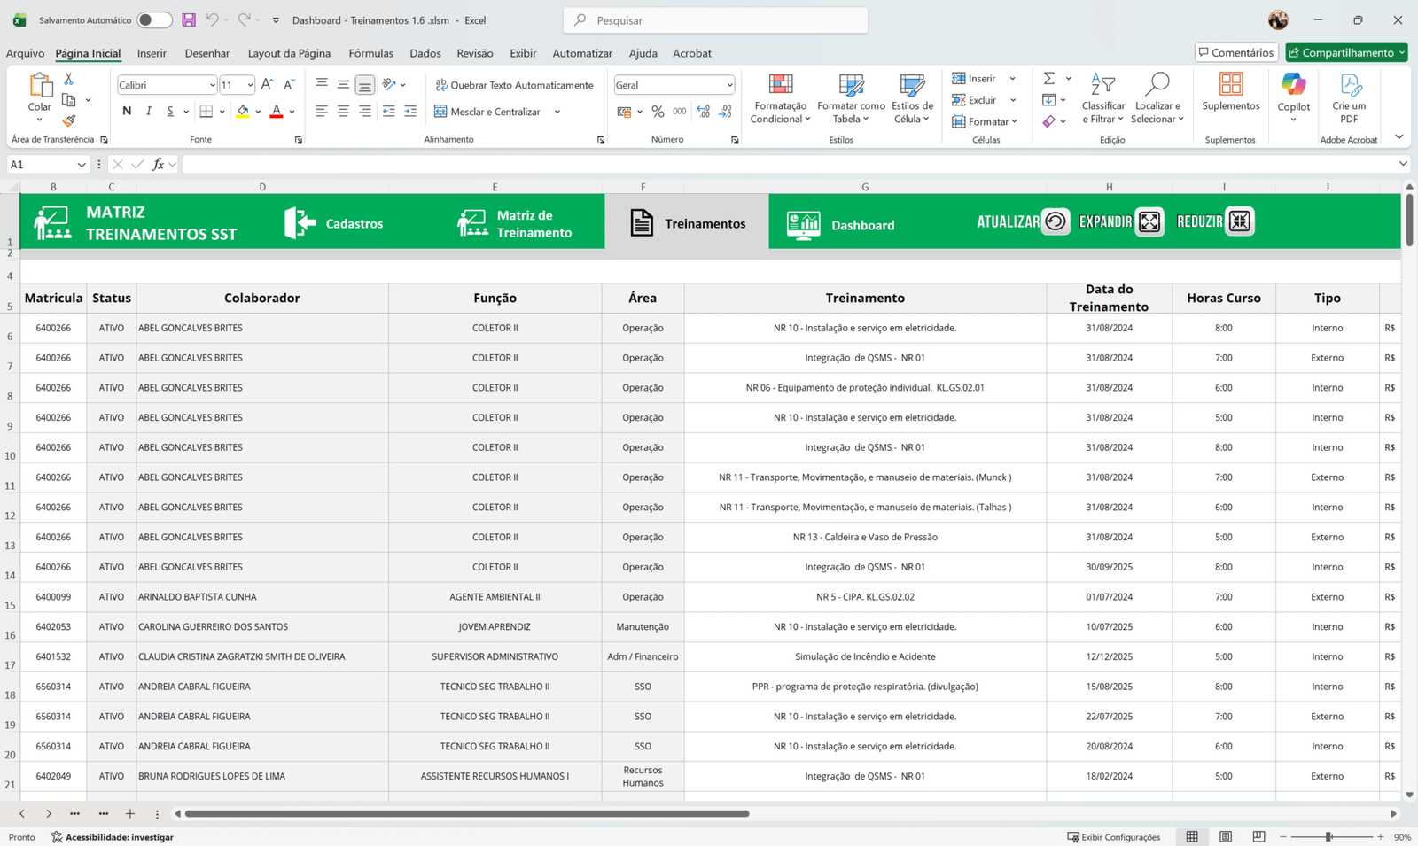The image size is (1418, 846).
Task: Click the AutoSum sigma icon
Action: [1048, 79]
